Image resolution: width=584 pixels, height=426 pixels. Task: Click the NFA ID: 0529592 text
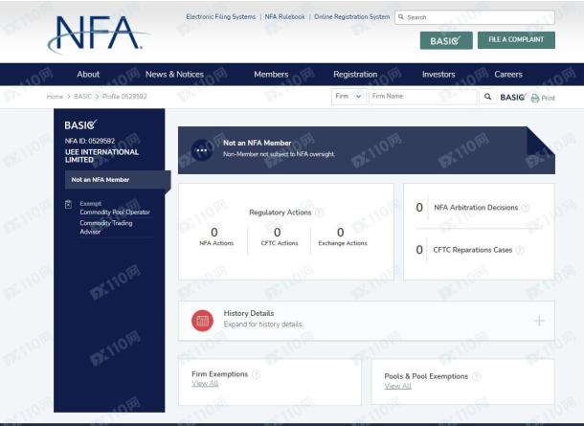(90, 141)
